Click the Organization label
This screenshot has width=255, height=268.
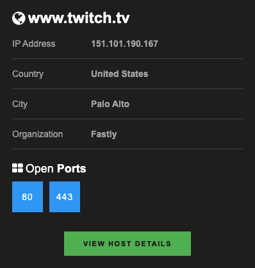pos(38,135)
